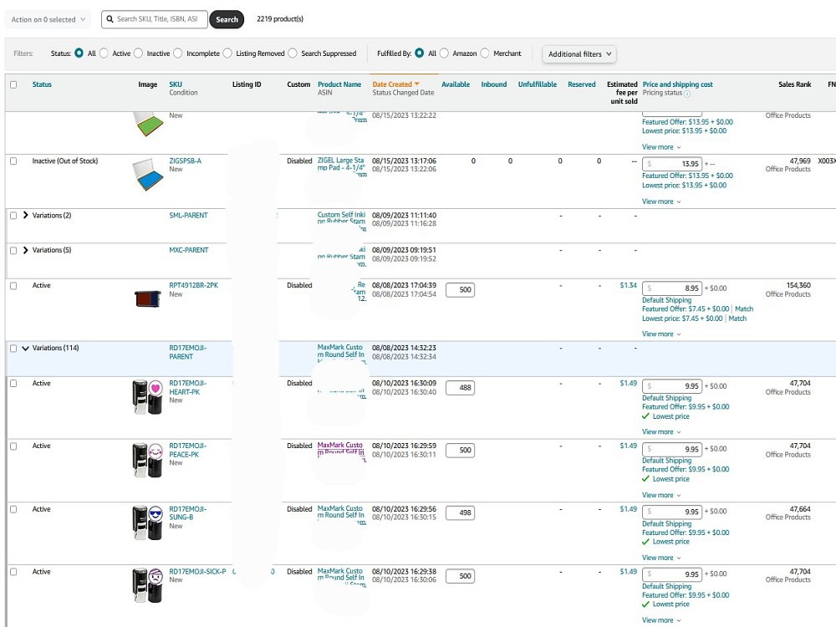Open the RD17EMOJI-SUNG-B product image

pos(148,522)
